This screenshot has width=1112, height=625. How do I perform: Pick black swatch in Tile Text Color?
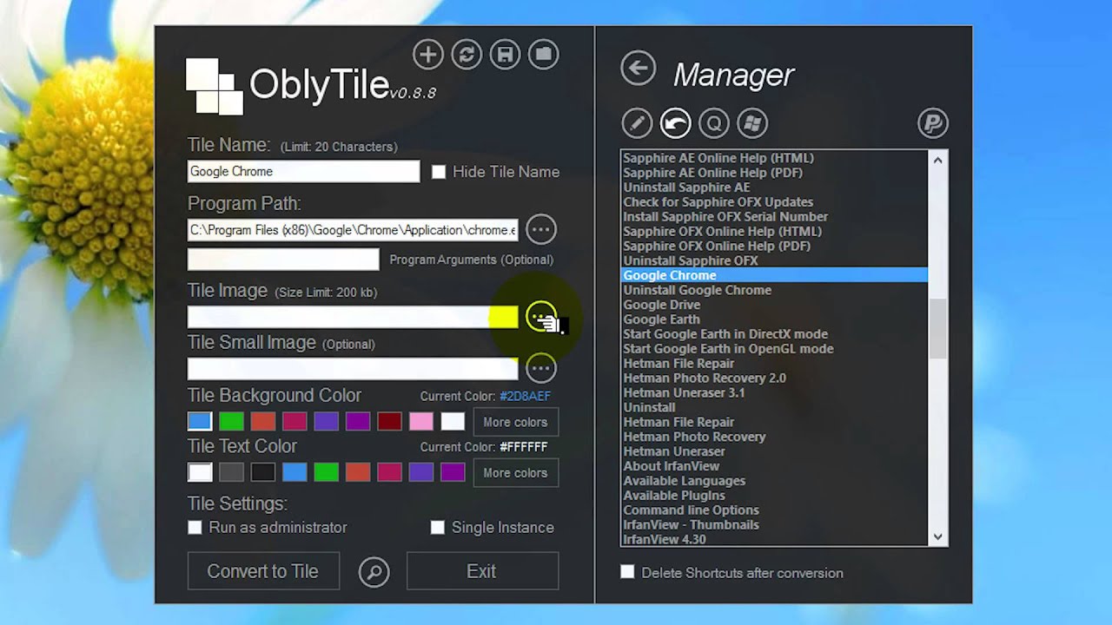tap(263, 472)
